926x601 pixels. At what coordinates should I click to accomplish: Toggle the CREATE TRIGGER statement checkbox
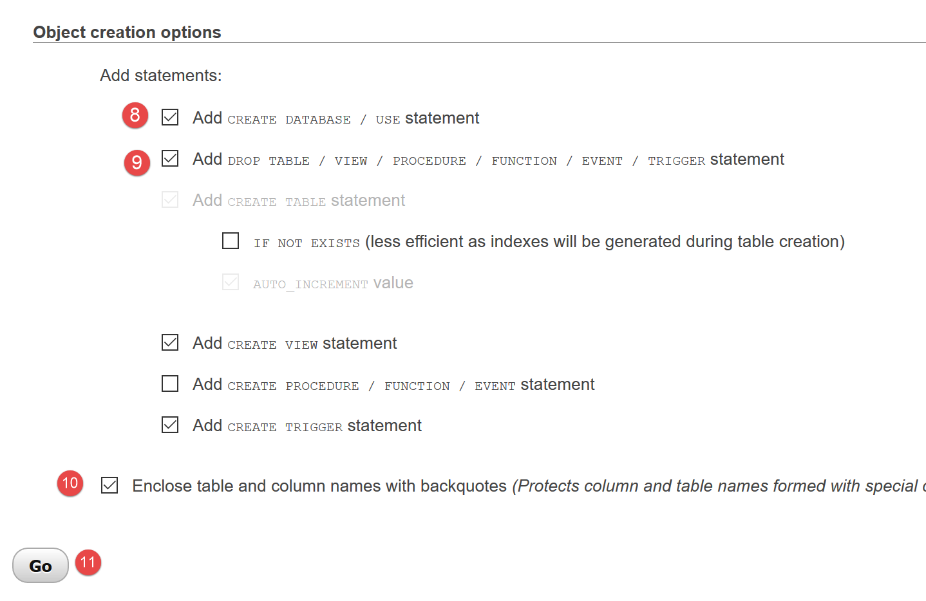(170, 425)
